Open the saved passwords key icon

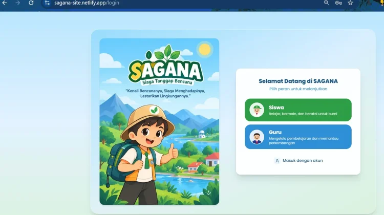point(338,3)
